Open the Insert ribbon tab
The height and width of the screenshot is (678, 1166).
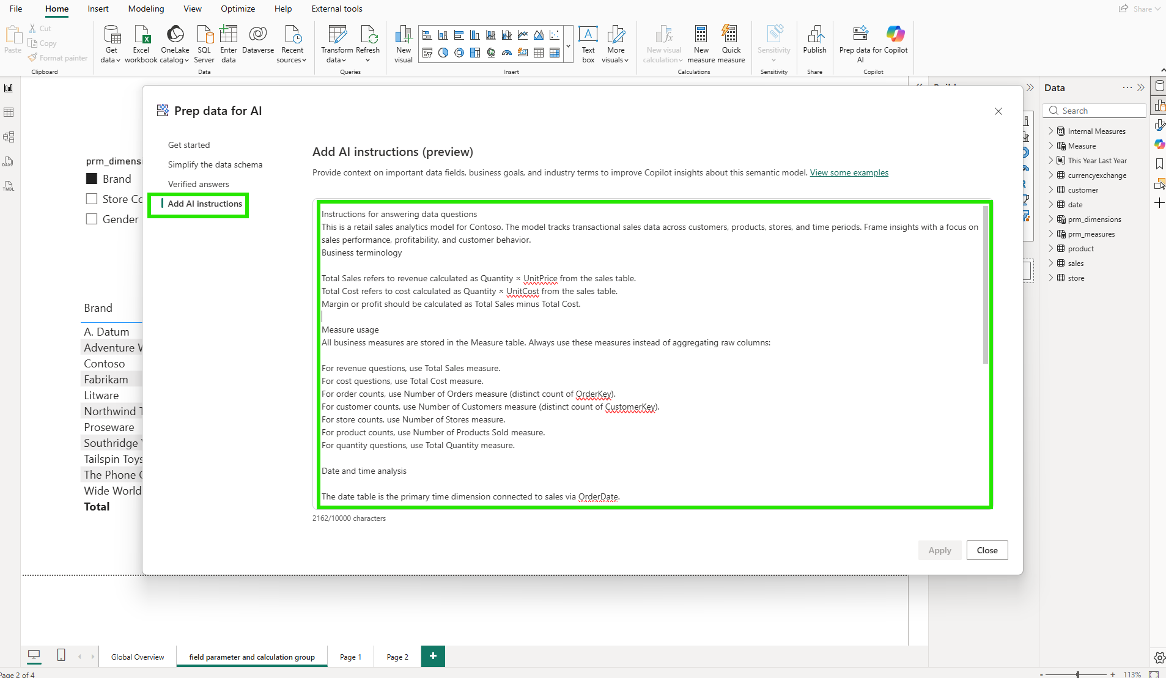98,9
